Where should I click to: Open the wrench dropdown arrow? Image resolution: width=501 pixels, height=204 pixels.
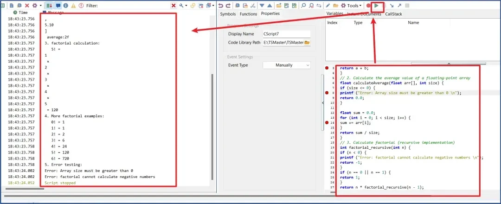[186, 6]
